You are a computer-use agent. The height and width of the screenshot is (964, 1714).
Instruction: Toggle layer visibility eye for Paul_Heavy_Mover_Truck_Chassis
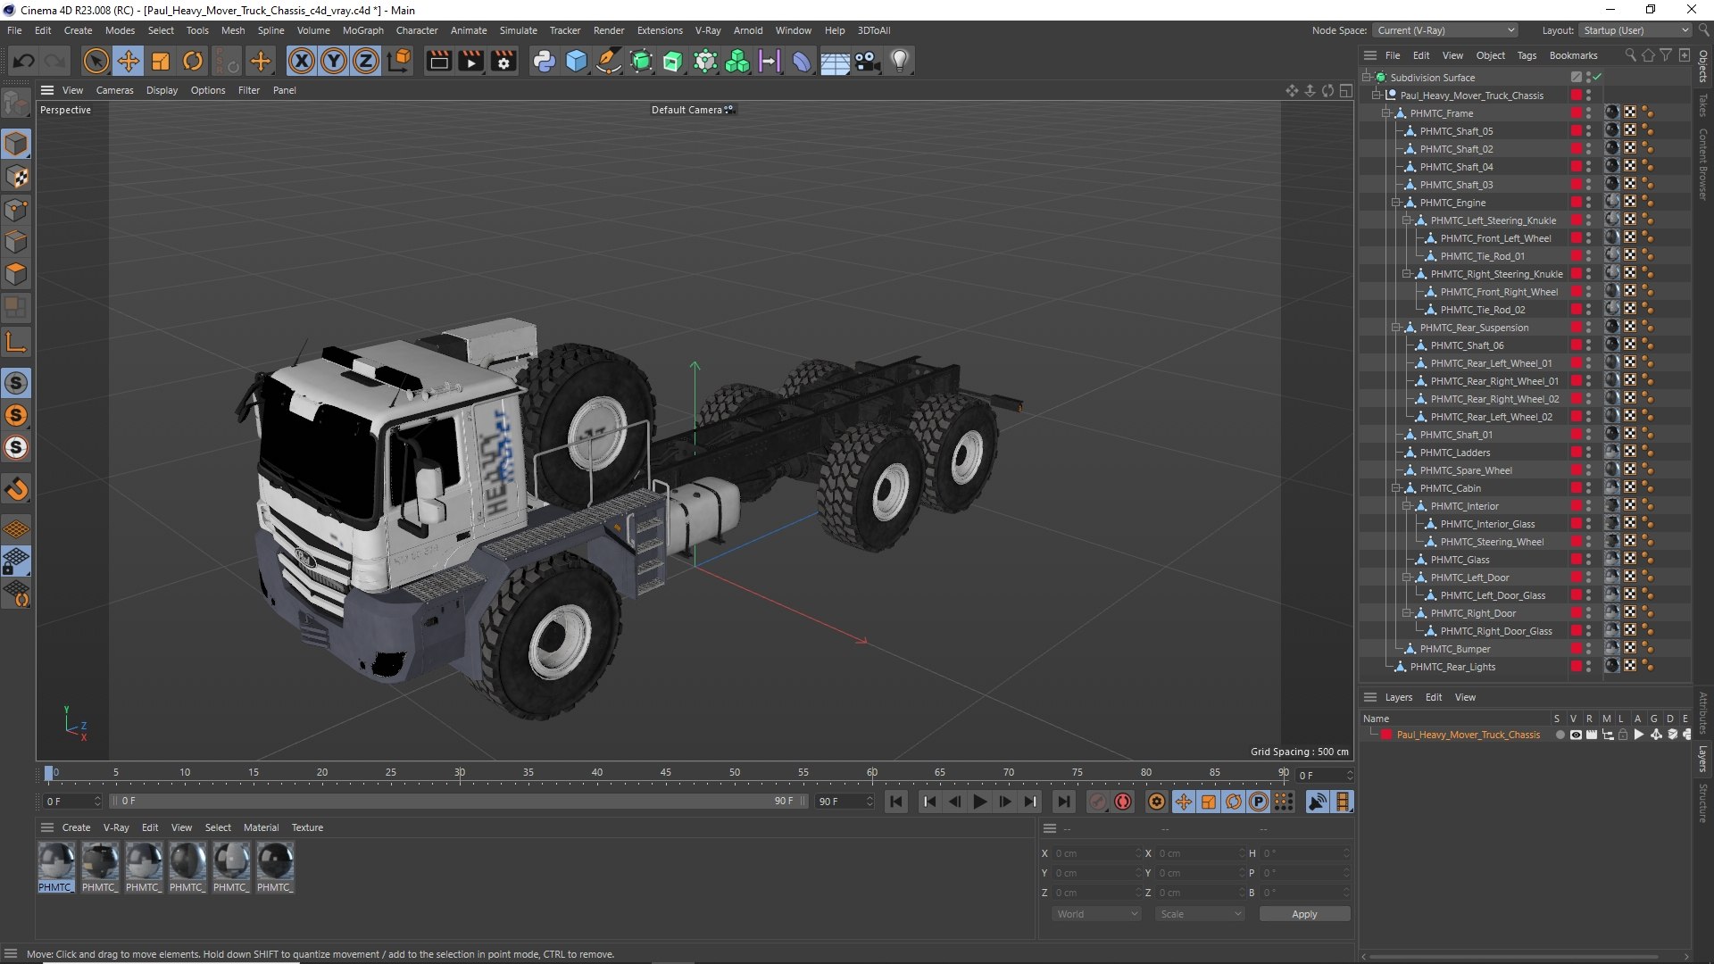click(x=1576, y=735)
